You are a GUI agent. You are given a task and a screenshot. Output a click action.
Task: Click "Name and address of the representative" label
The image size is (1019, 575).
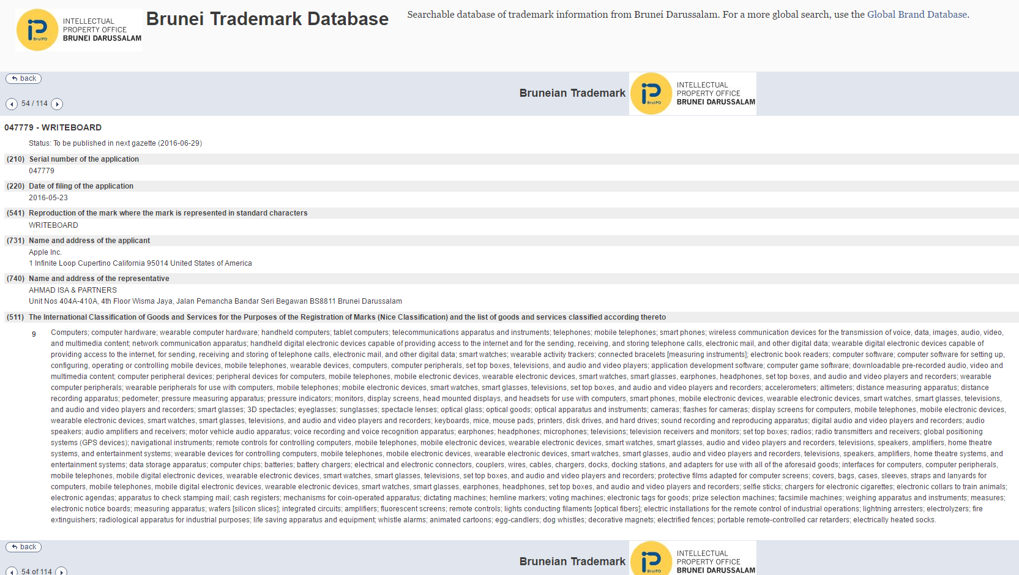click(x=99, y=279)
